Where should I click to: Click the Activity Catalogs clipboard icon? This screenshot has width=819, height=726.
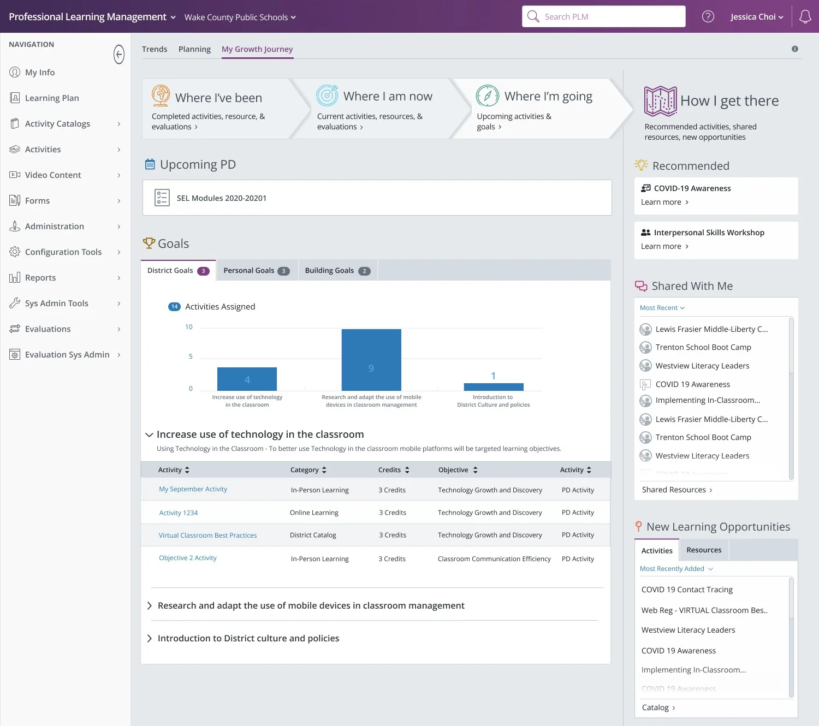point(15,123)
